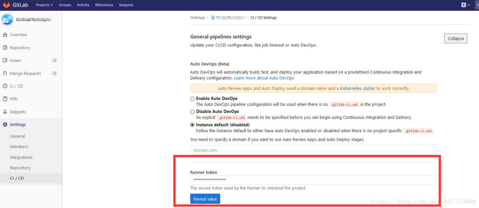This screenshot has height=208, width=479.
Task: Click the Runner token field
Action: pos(313,180)
